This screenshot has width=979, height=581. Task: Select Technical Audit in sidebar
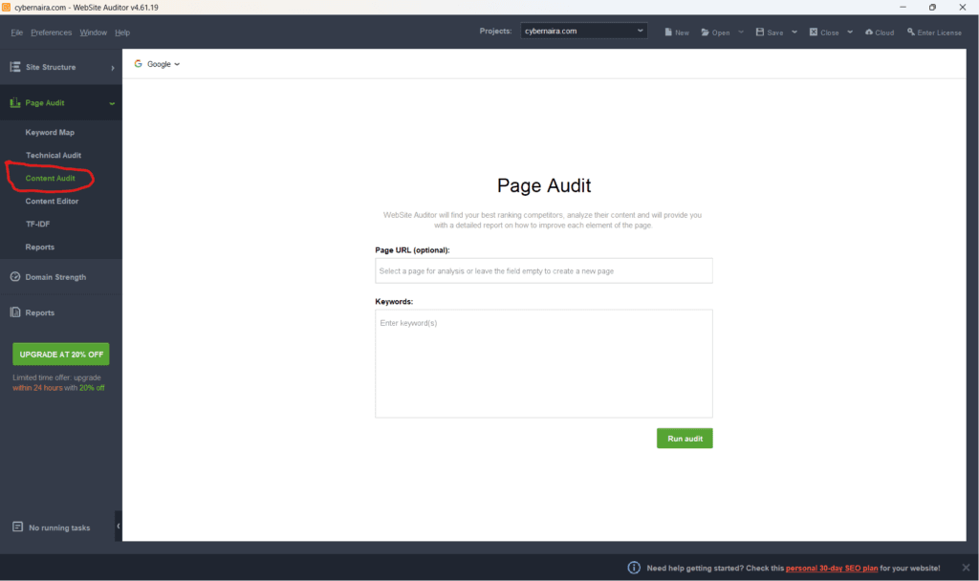point(54,156)
